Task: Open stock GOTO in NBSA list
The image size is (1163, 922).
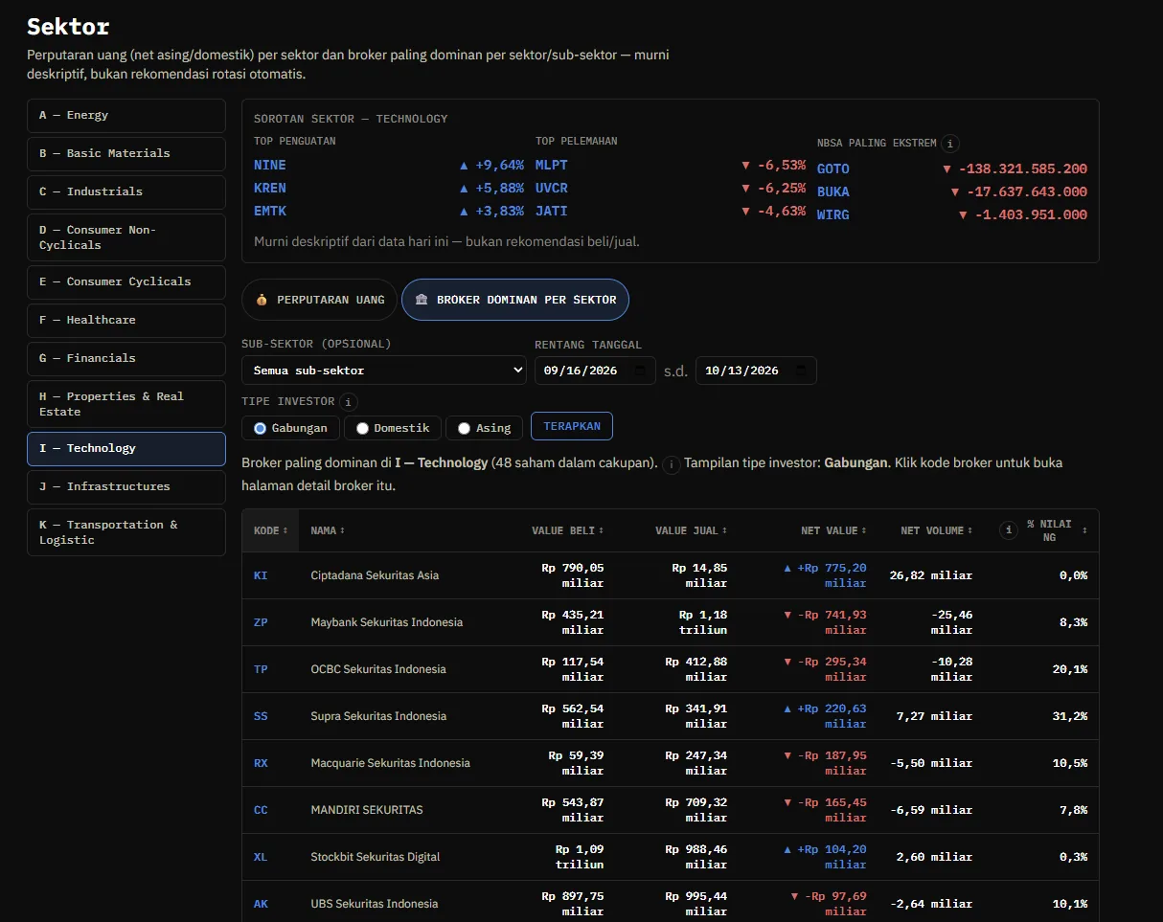Action: [833, 169]
